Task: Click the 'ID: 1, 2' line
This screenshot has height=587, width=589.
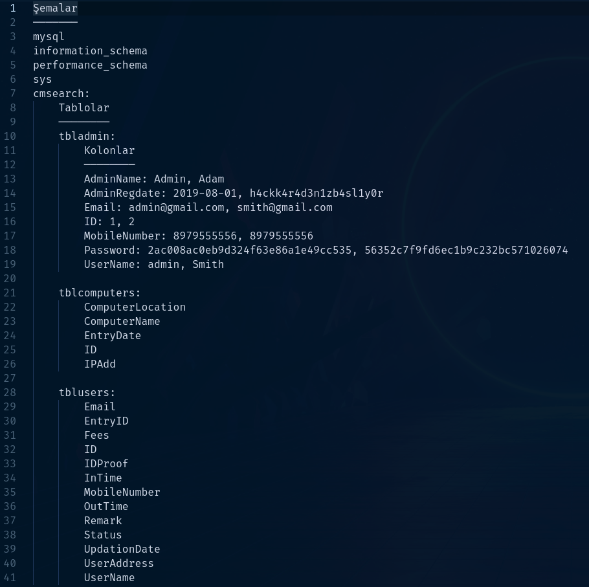Action: click(x=109, y=222)
